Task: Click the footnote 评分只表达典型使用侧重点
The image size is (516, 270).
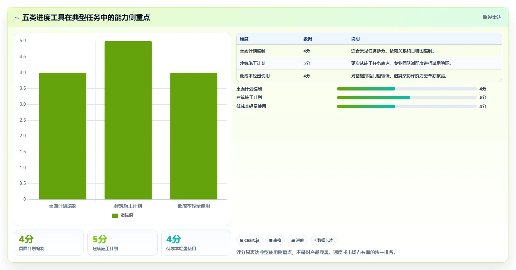Action: (316, 253)
